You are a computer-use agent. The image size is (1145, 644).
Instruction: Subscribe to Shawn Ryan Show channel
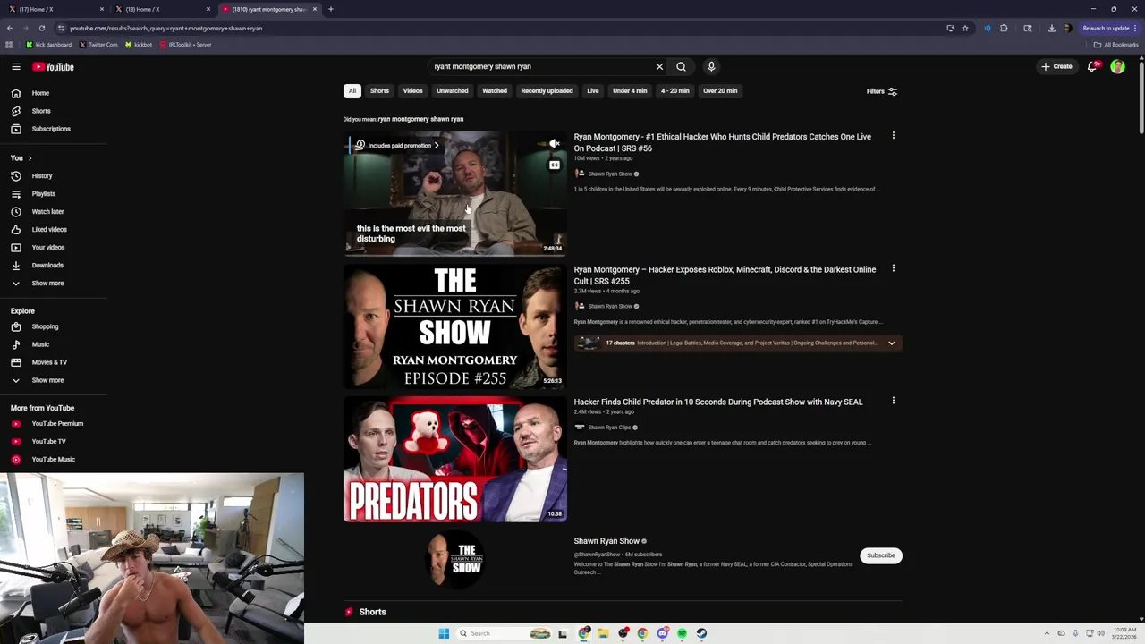[x=880, y=555]
